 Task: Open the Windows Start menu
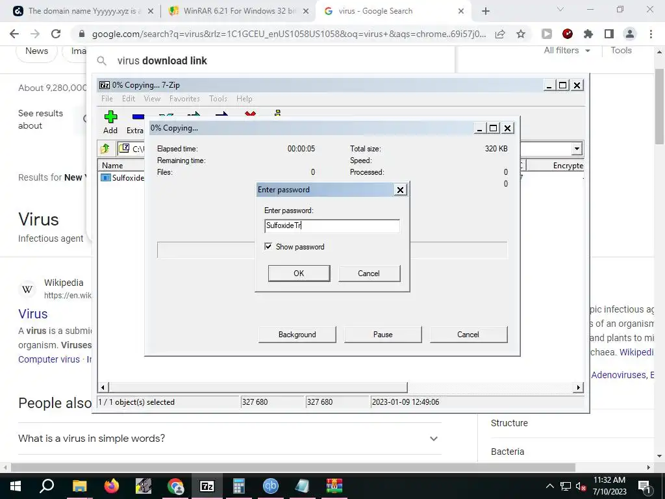pyautogui.click(x=16, y=486)
